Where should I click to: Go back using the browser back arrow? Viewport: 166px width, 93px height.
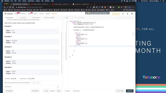[x=5, y=7]
